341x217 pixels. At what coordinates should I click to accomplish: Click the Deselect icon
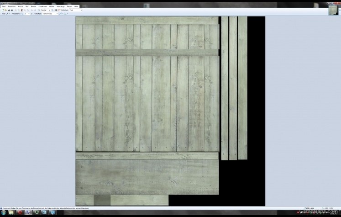point(28,10)
